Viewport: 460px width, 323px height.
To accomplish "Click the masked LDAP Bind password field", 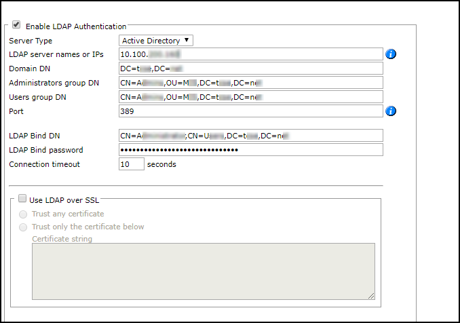I will (x=251, y=150).
